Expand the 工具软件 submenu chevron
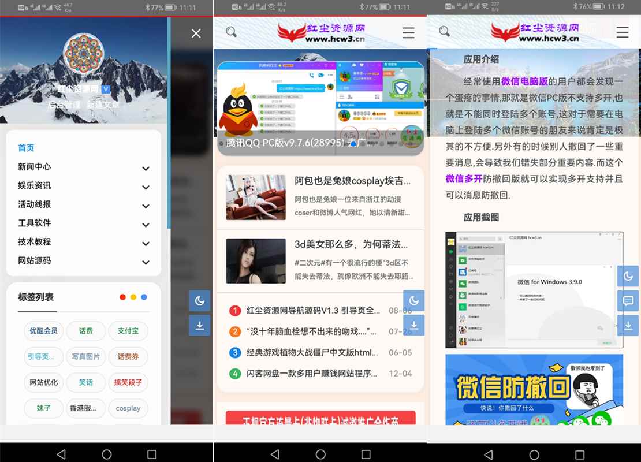641x462 pixels. coord(146,225)
